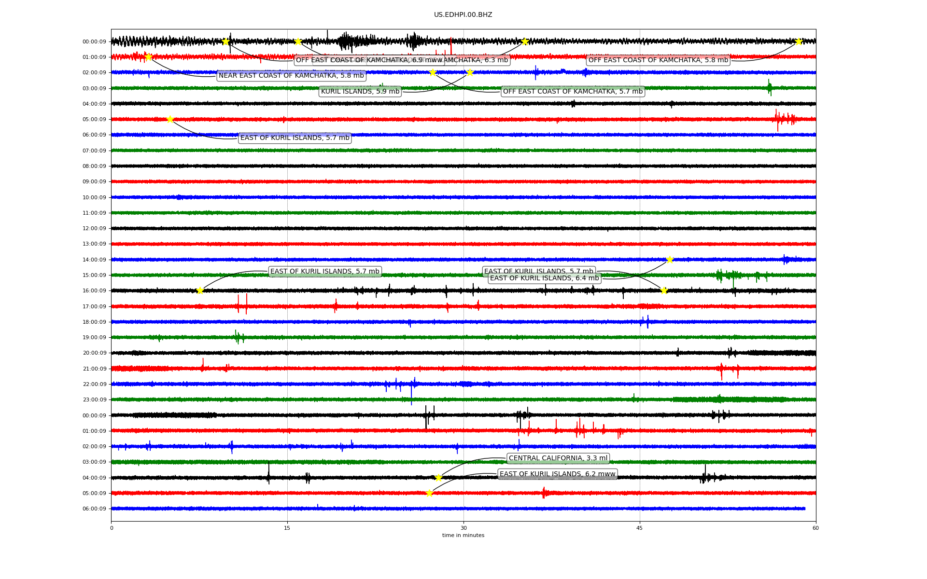Select the CENTRAL CALIFORNIA, 3.3 ml label

pyautogui.click(x=558, y=458)
